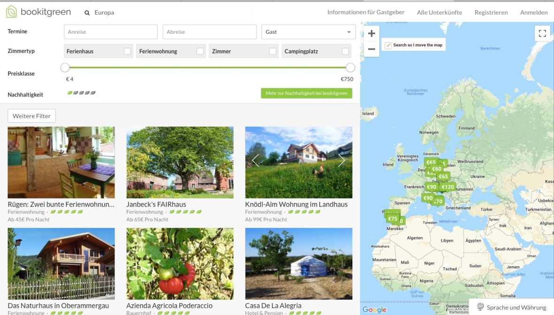Viewport: 554px width, 315px height.
Task: Click the bookitgreen logo icon
Action: click(x=11, y=12)
